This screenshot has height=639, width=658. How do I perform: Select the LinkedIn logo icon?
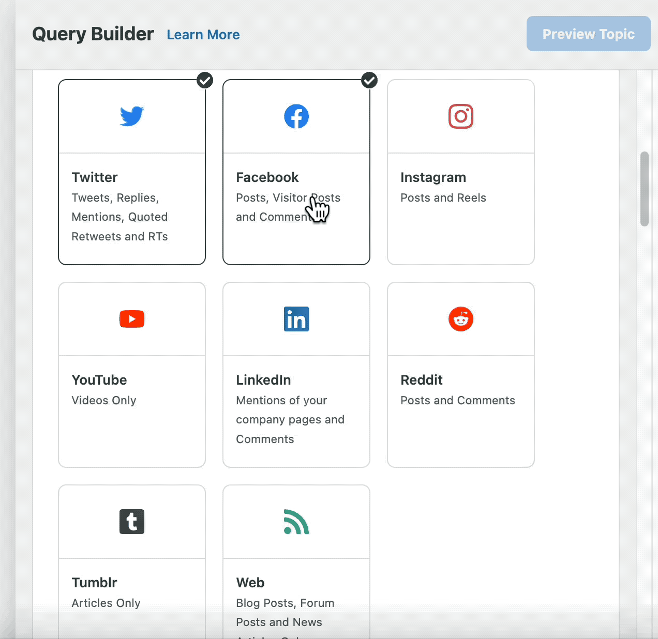coord(296,319)
